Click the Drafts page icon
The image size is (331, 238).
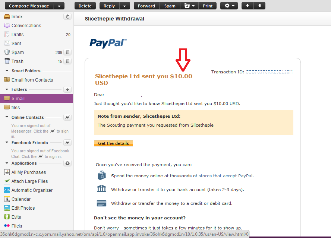7,34
